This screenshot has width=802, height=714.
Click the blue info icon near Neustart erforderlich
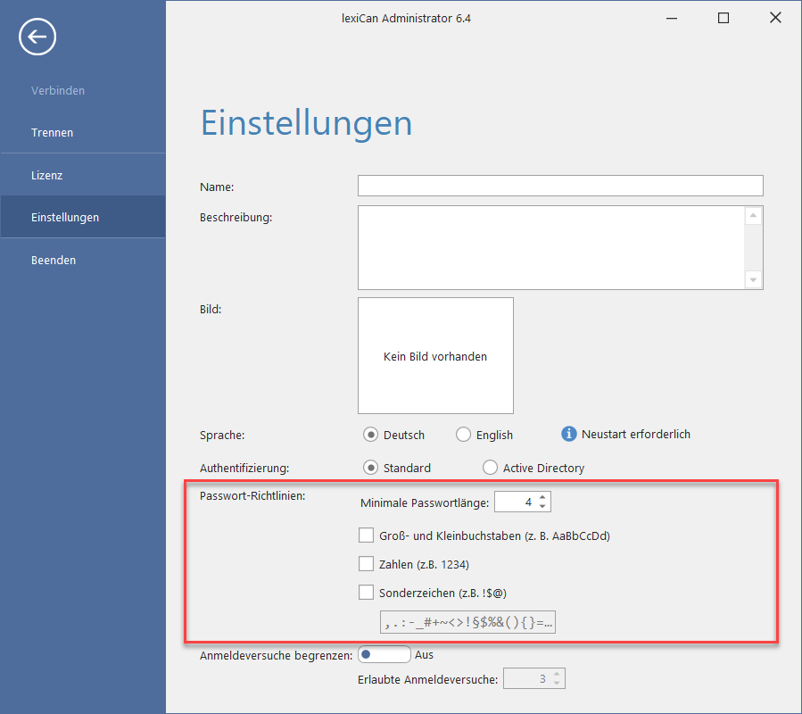[568, 434]
